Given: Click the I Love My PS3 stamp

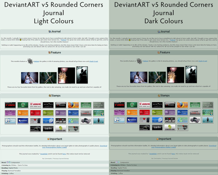Looking at the screenshot, I should click(x=61, y=120).
